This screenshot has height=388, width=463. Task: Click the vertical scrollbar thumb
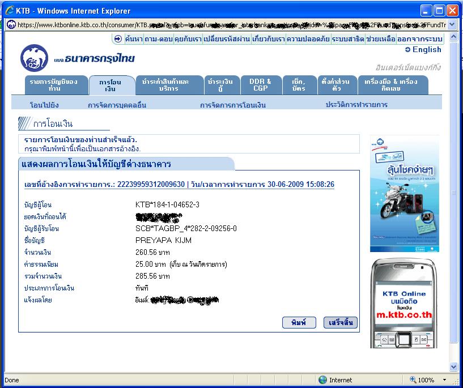tap(453, 193)
